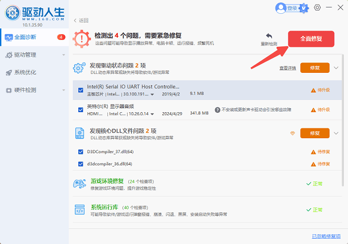Open the 驱动管理 sidebar item
Screen dimensions: 348x244
pyautogui.click(x=34, y=55)
